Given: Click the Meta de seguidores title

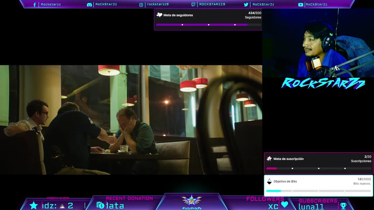Looking at the screenshot, I should [x=178, y=15].
